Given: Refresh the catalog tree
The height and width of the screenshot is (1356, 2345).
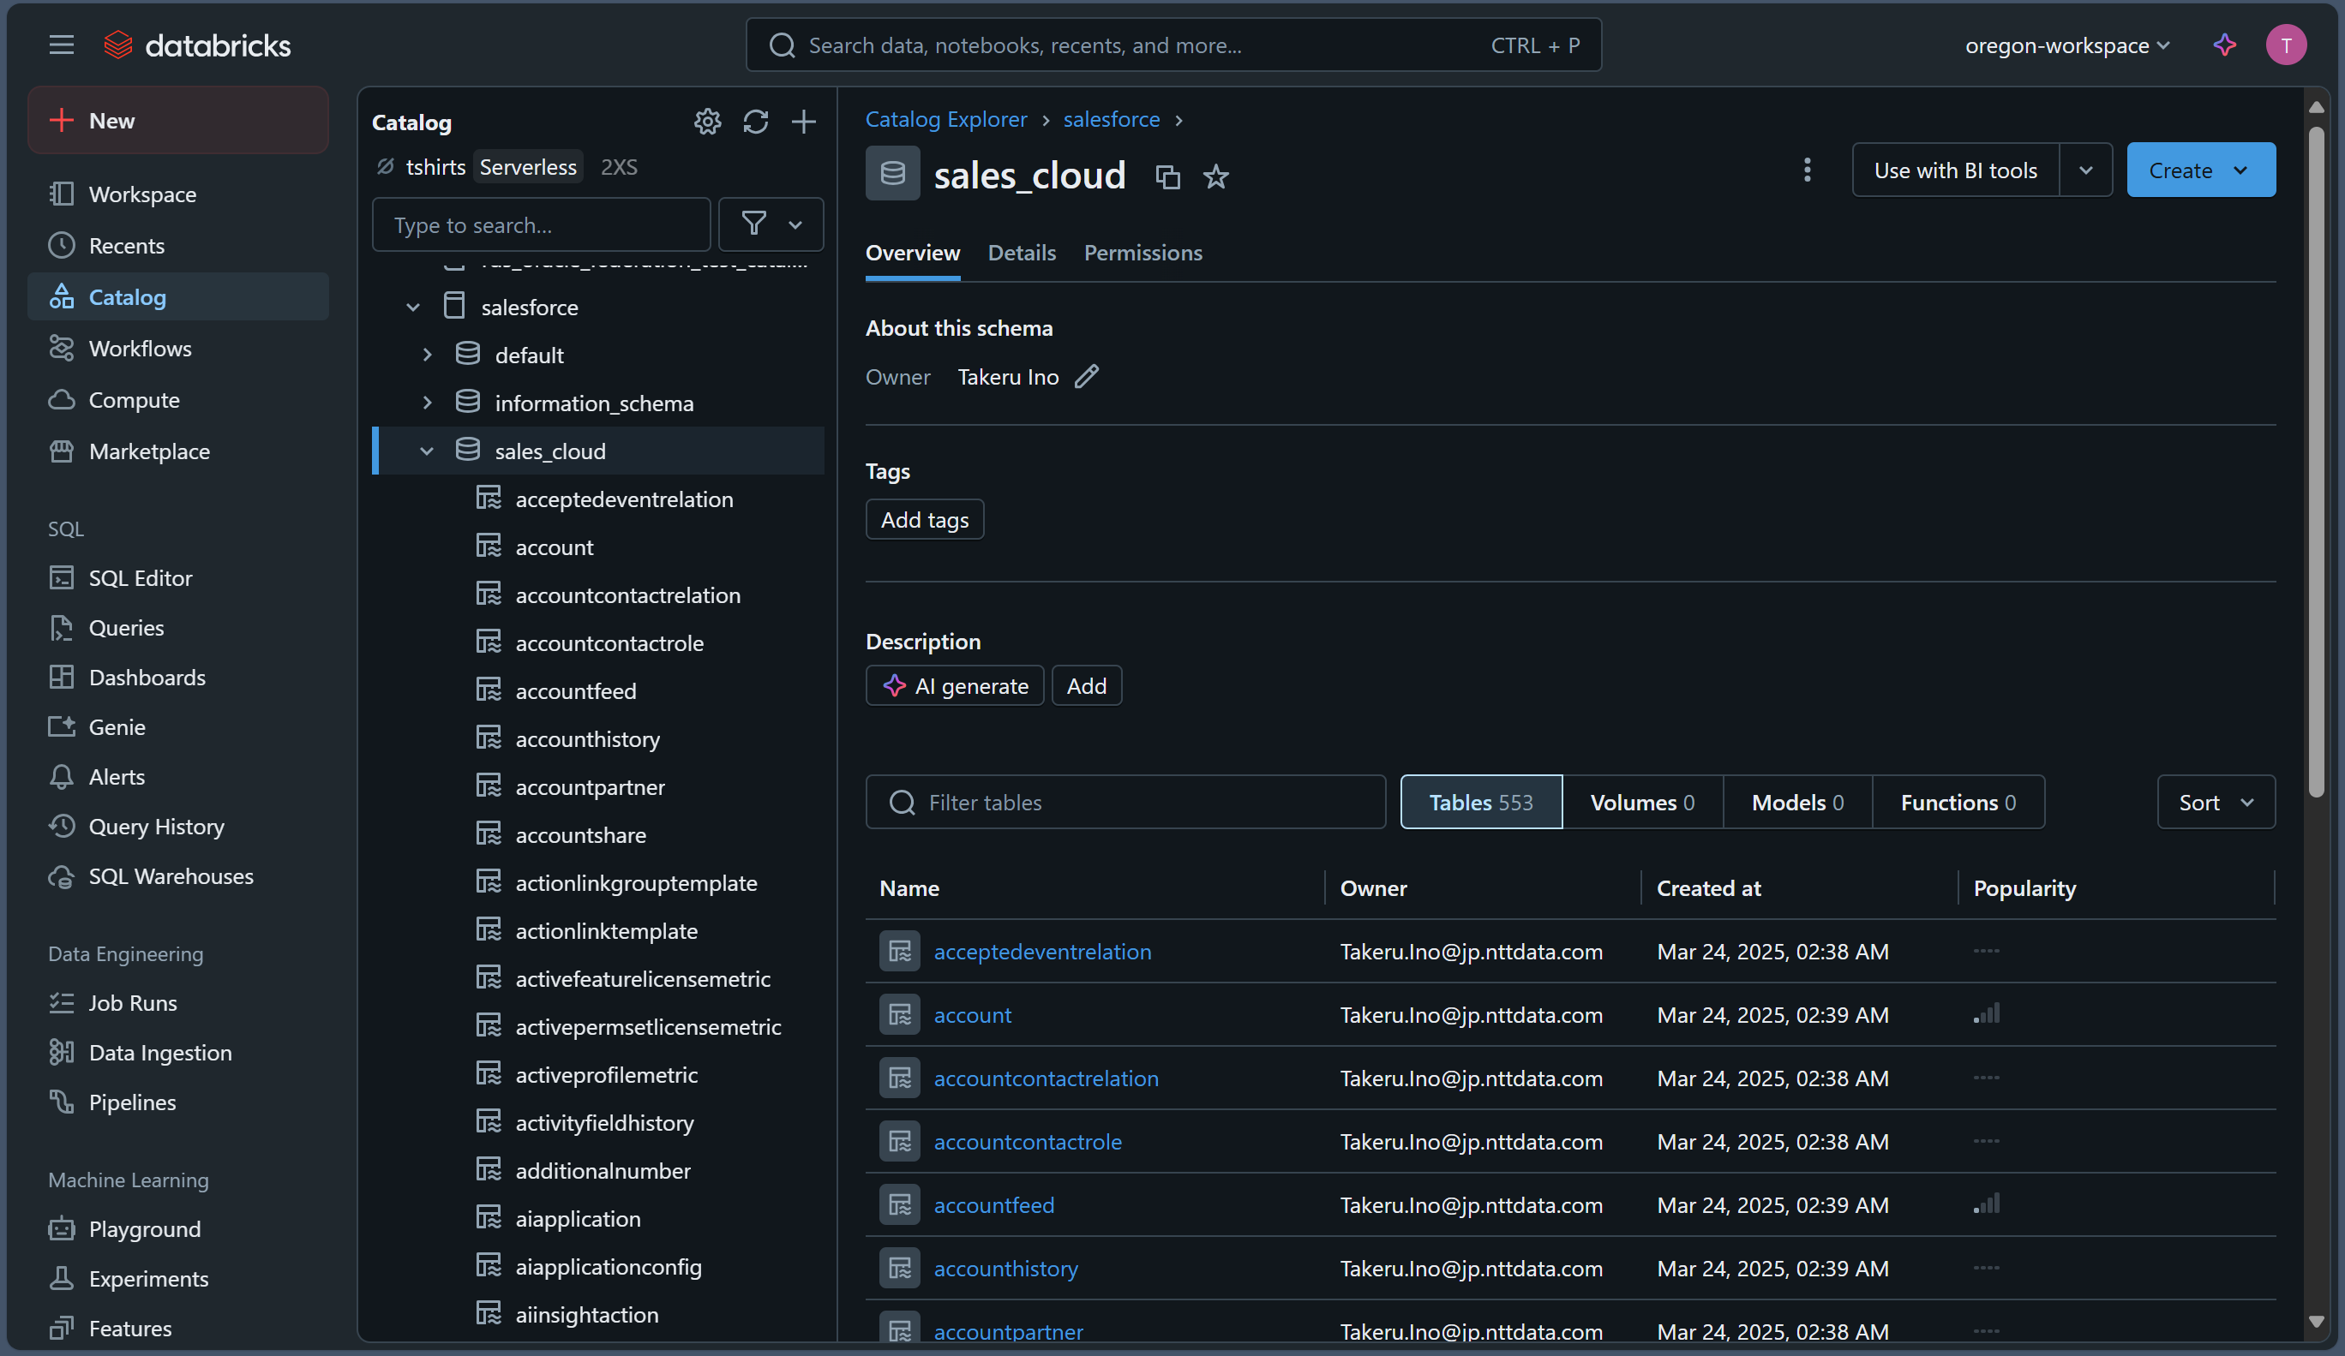Looking at the screenshot, I should [756, 122].
